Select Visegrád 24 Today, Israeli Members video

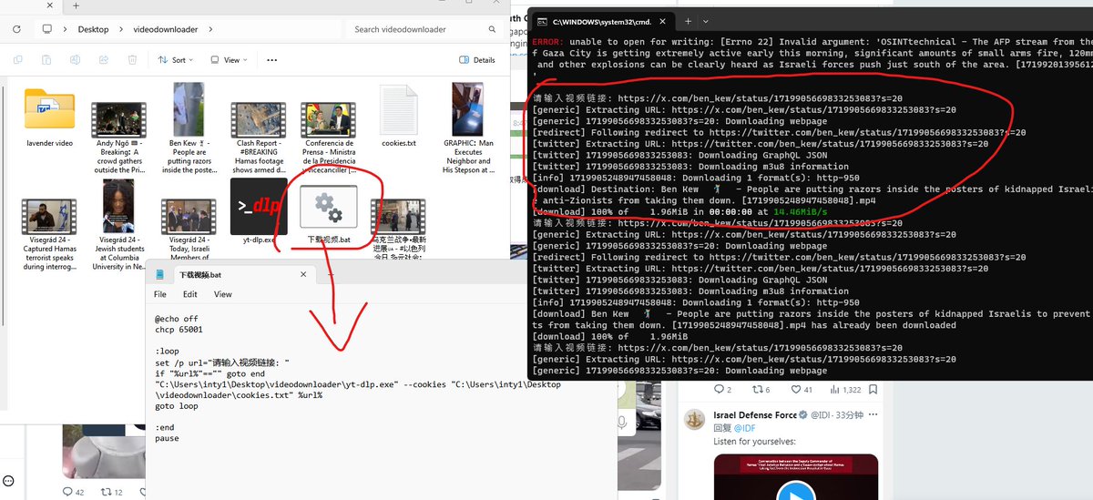tap(189, 217)
